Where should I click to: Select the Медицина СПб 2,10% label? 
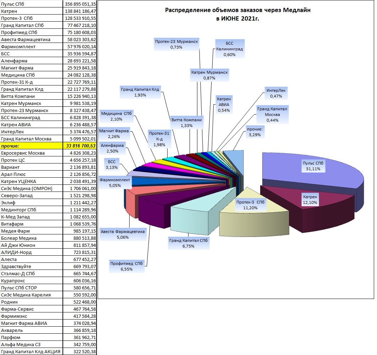116,116
